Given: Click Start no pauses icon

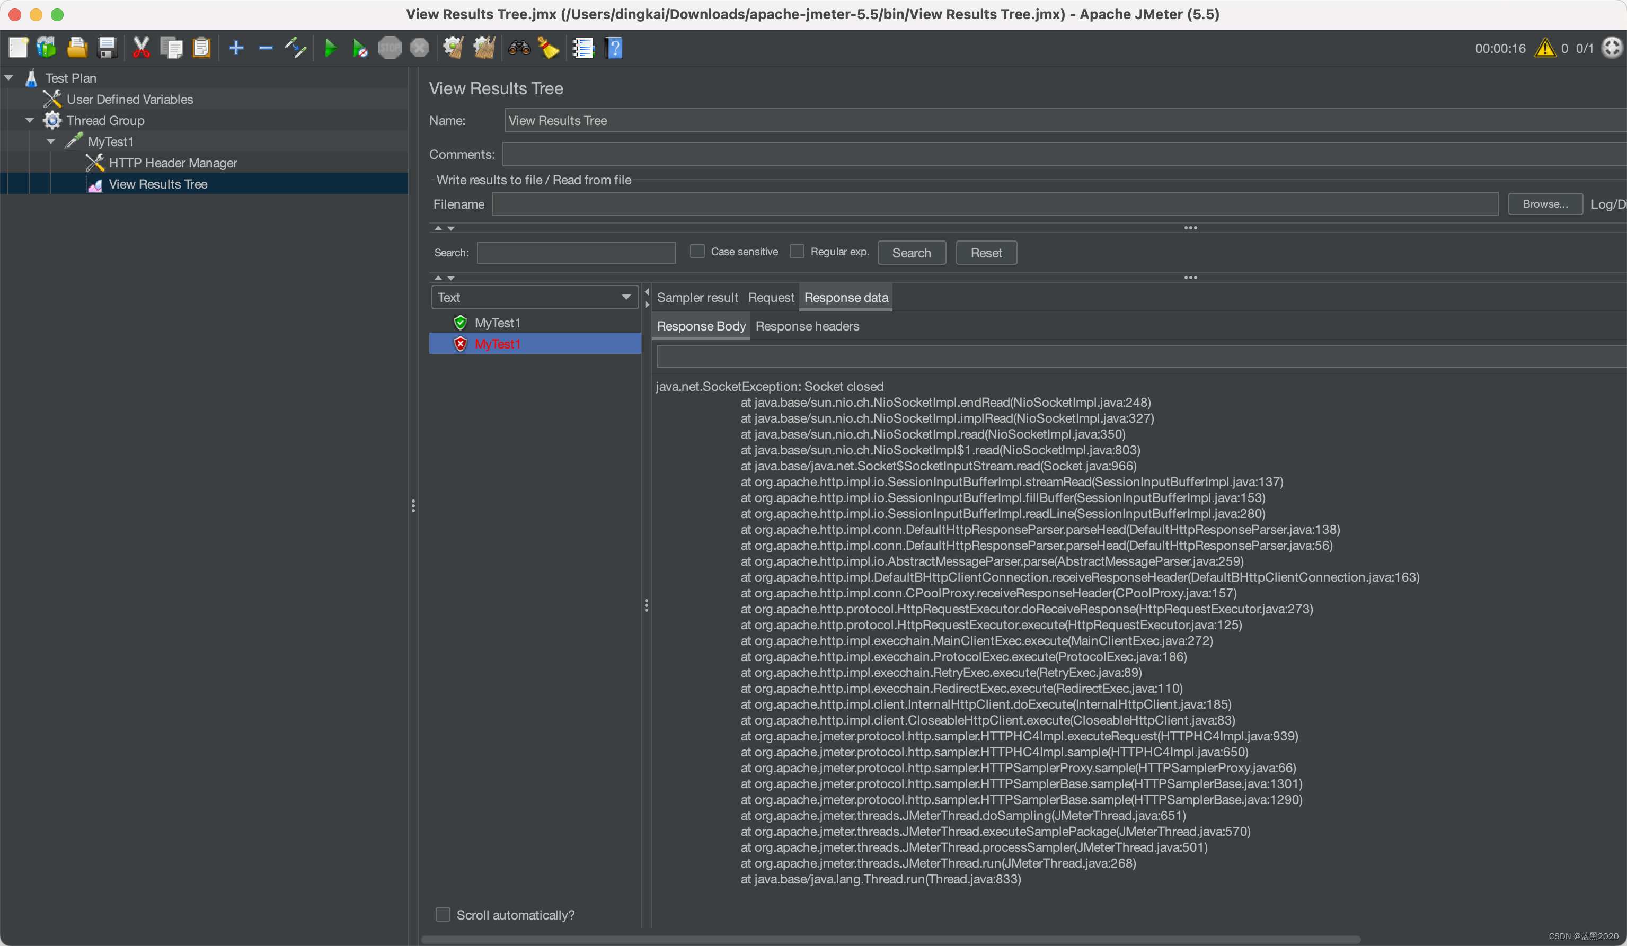Looking at the screenshot, I should tap(360, 48).
